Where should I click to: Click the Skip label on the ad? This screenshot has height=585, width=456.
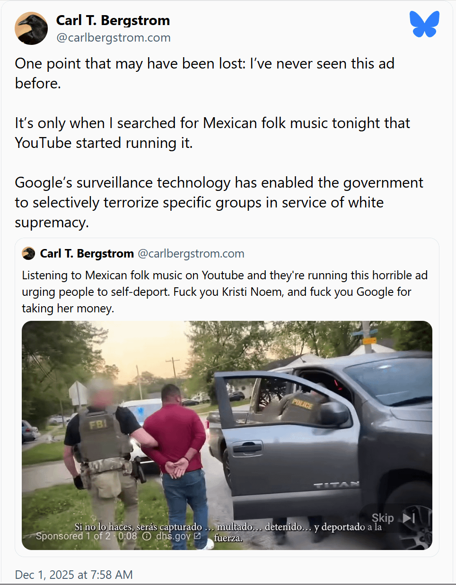click(383, 518)
